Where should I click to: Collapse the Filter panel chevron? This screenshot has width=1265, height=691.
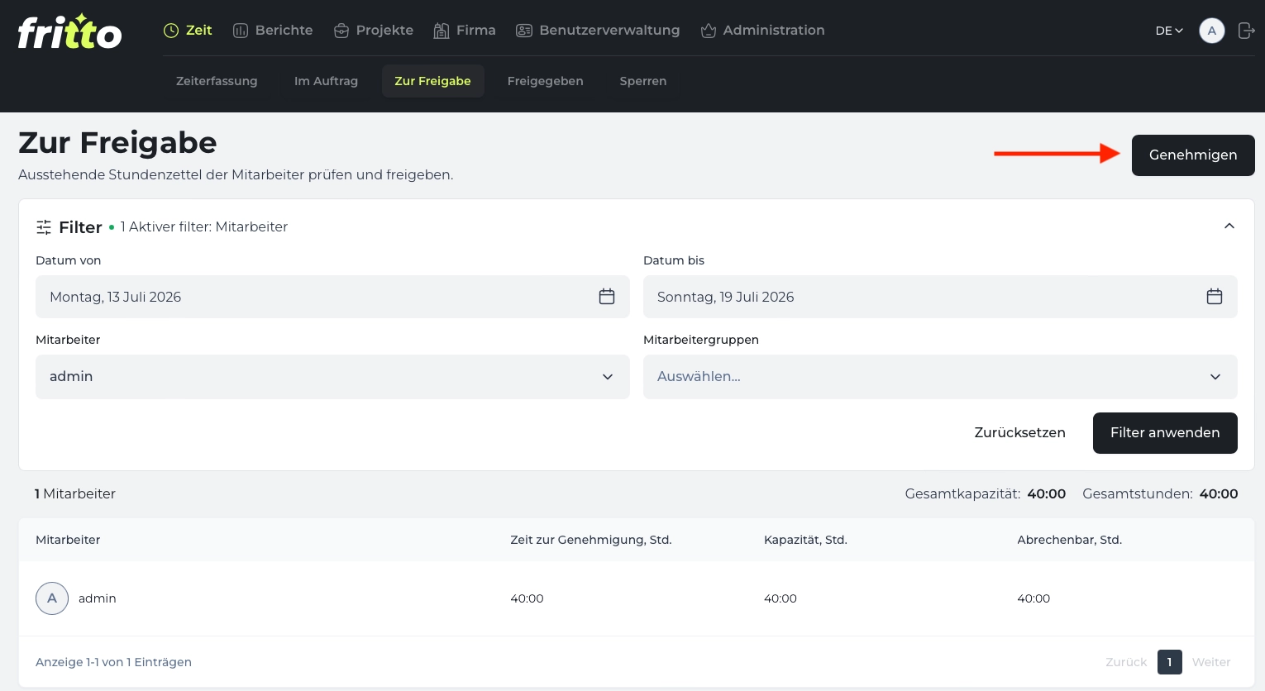pyautogui.click(x=1229, y=226)
